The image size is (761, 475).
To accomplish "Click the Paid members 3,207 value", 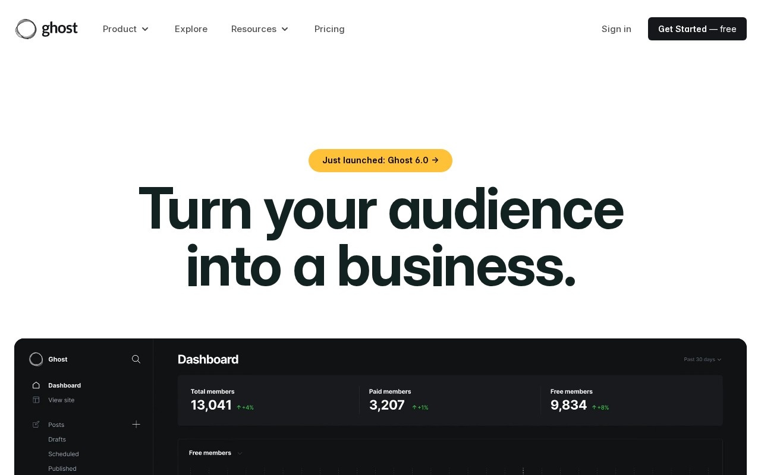I will [387, 405].
